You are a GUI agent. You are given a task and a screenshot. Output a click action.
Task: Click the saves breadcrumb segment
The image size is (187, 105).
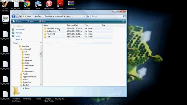click(x=68, y=16)
